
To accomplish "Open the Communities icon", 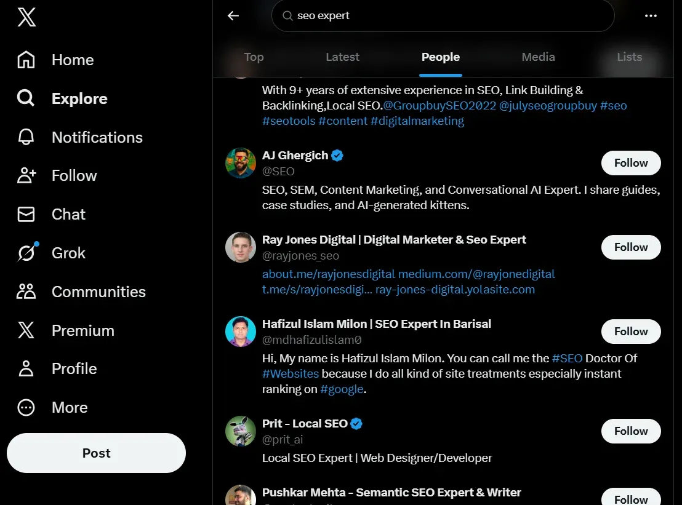I will (25, 292).
